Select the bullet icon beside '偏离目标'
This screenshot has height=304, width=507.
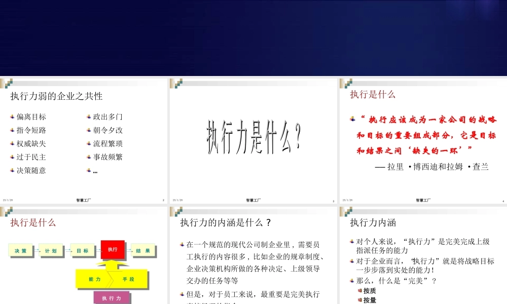point(12,117)
